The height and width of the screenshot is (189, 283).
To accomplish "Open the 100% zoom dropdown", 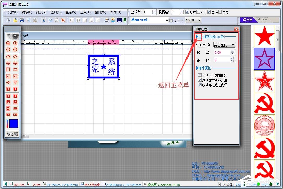I will pos(199,20).
